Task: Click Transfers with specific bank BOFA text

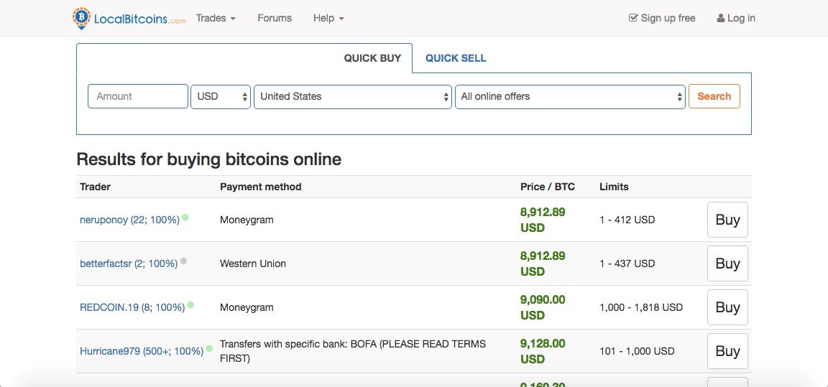Action: pyautogui.click(x=353, y=351)
